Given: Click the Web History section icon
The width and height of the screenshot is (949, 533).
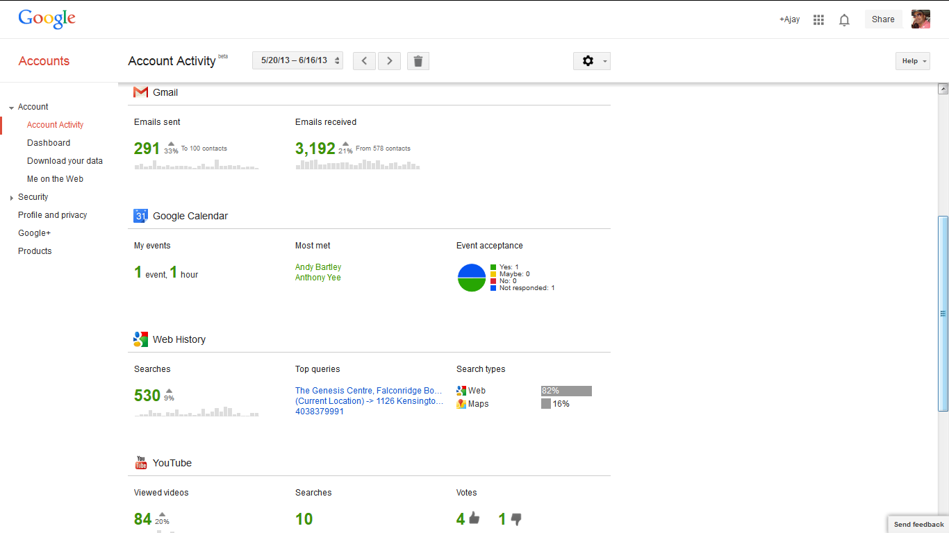Looking at the screenshot, I should coord(141,339).
